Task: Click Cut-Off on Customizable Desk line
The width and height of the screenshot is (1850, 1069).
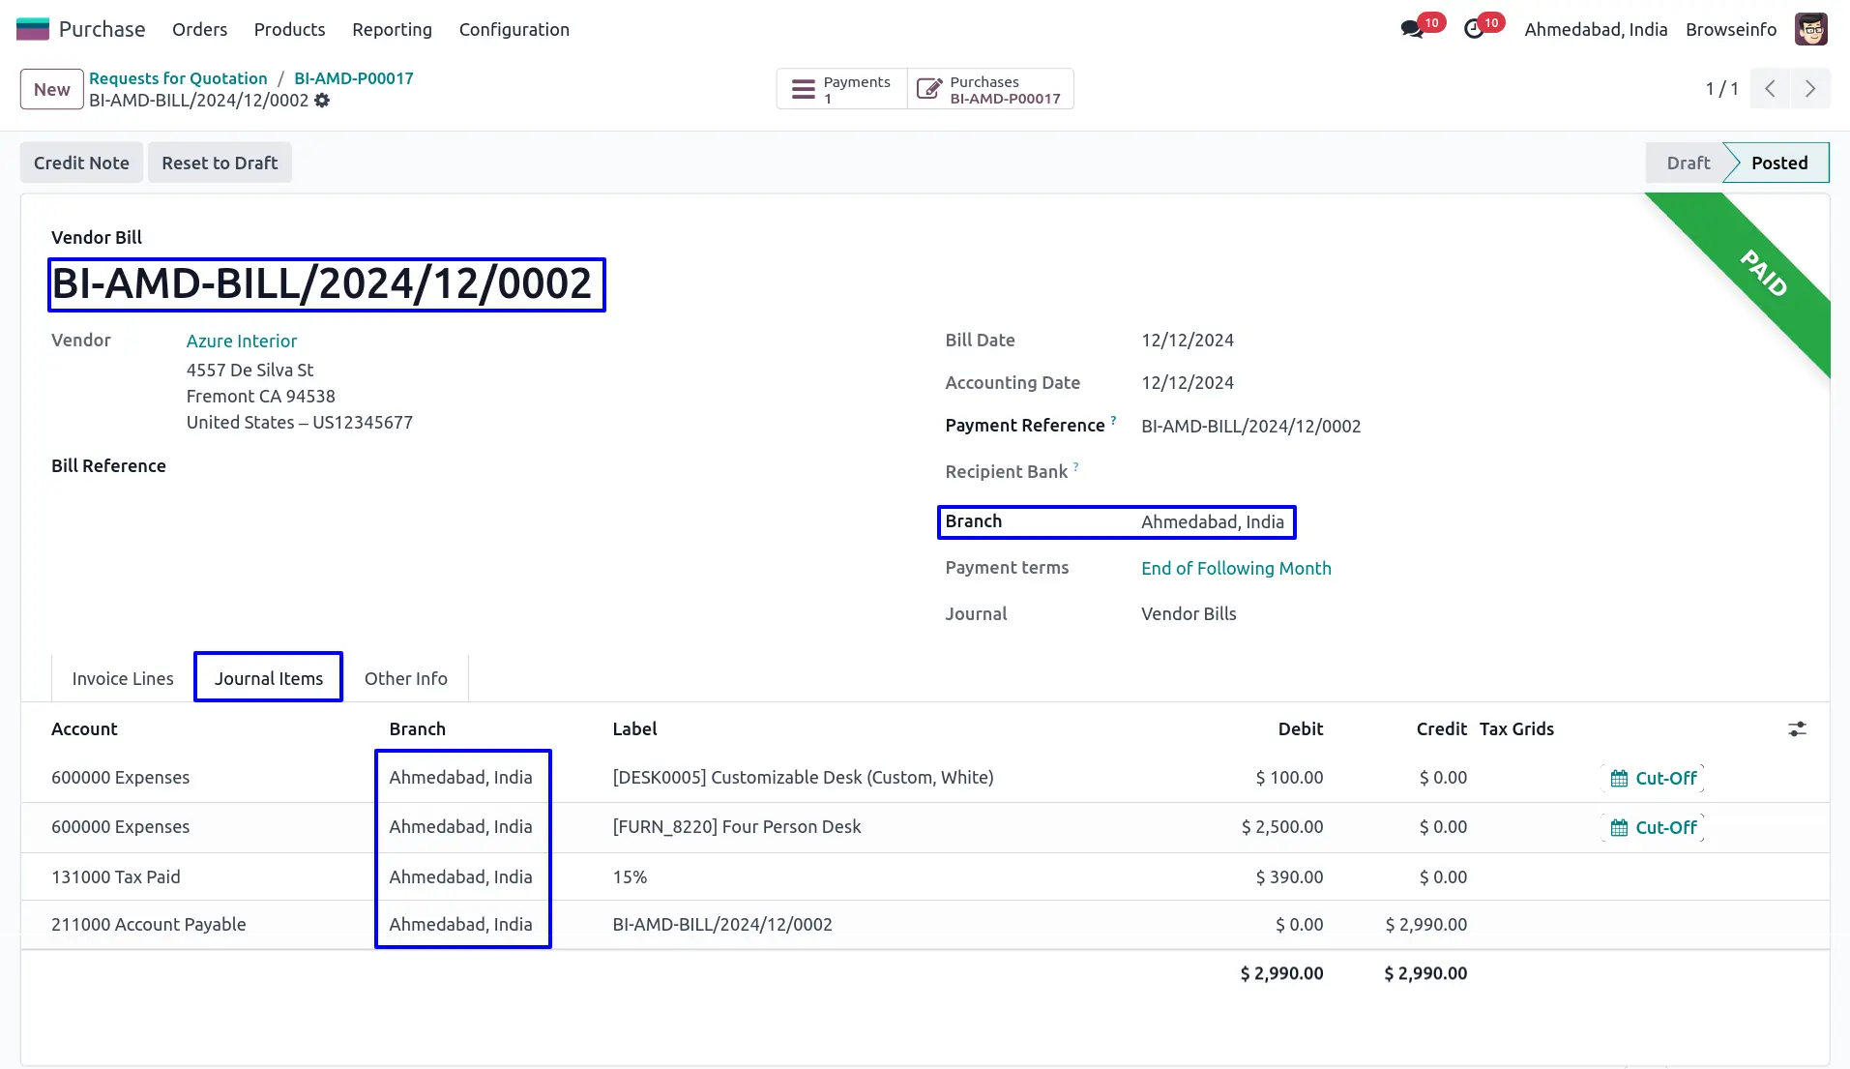Action: tap(1653, 778)
